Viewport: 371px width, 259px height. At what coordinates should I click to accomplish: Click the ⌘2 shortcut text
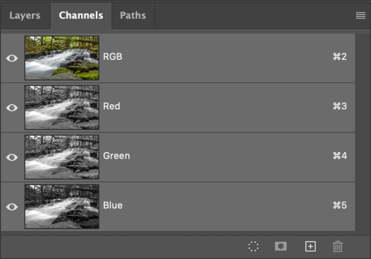[x=340, y=57]
